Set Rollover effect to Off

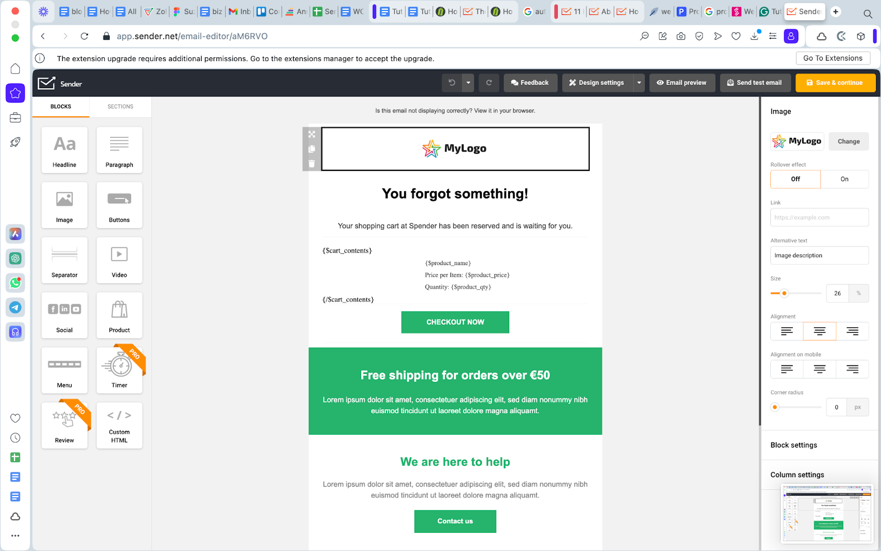pos(795,179)
